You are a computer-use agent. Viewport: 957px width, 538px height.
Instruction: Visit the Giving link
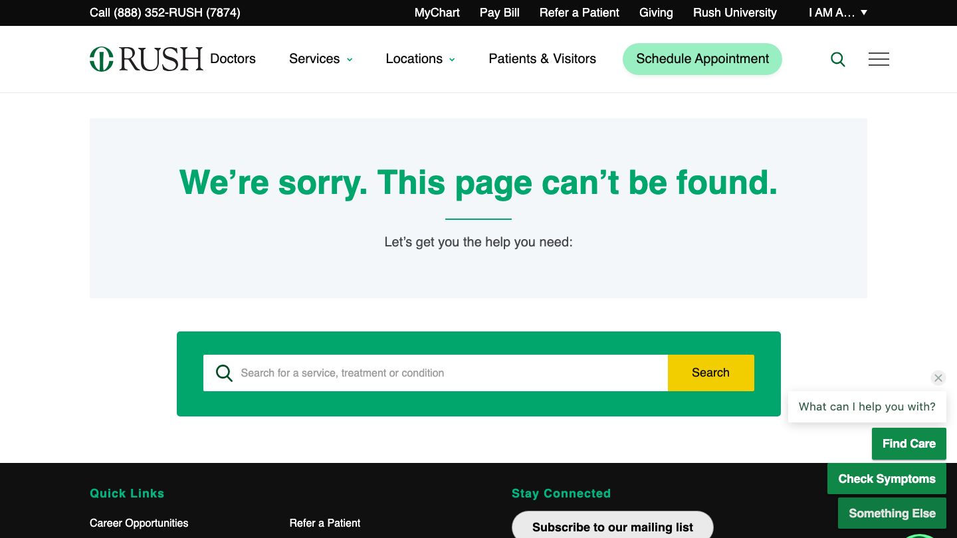coord(656,13)
